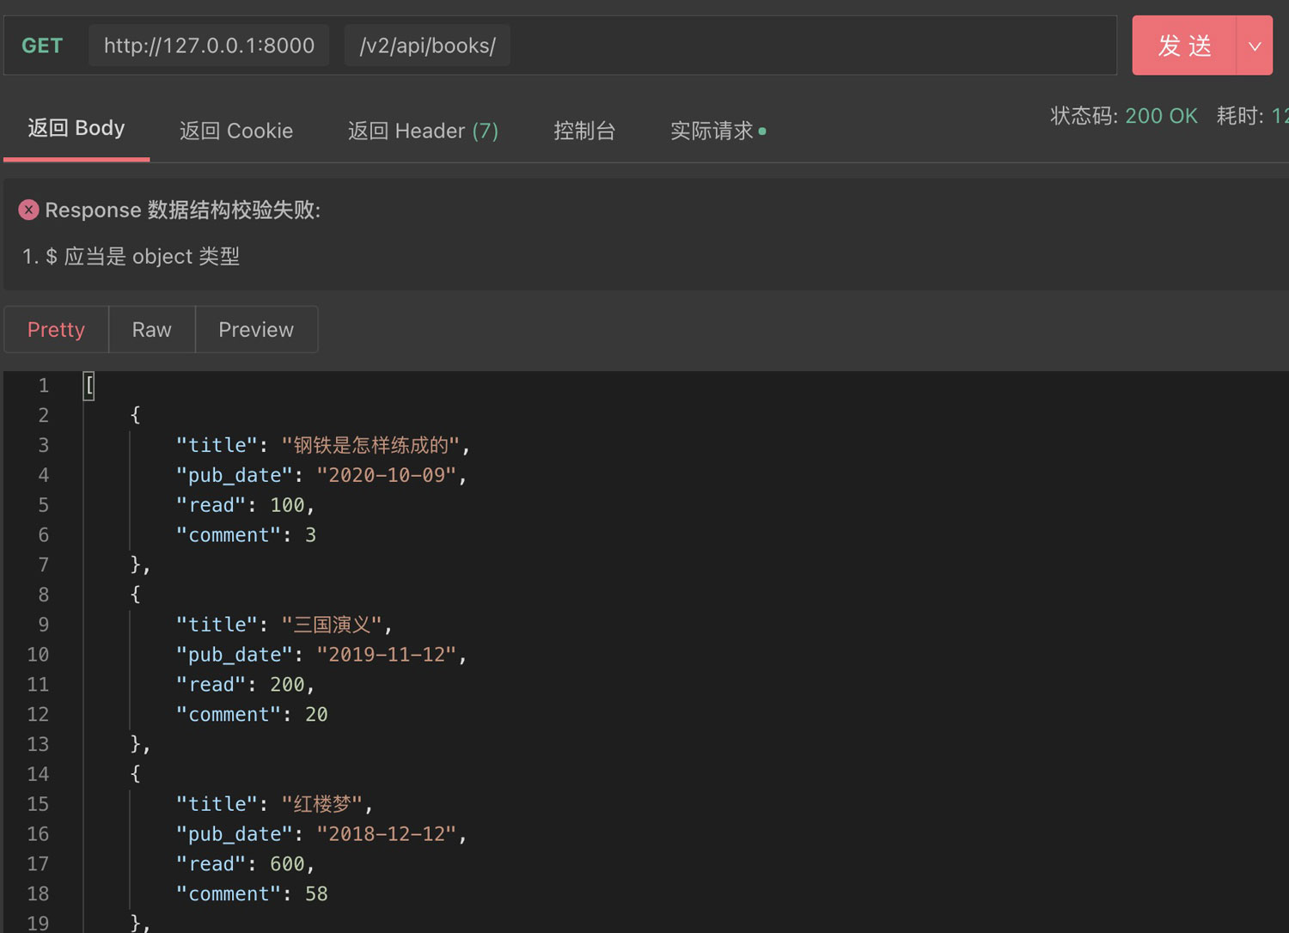The image size is (1289, 933).
Task: Focus the /v2/api/books/ path field
Action: coord(427,46)
